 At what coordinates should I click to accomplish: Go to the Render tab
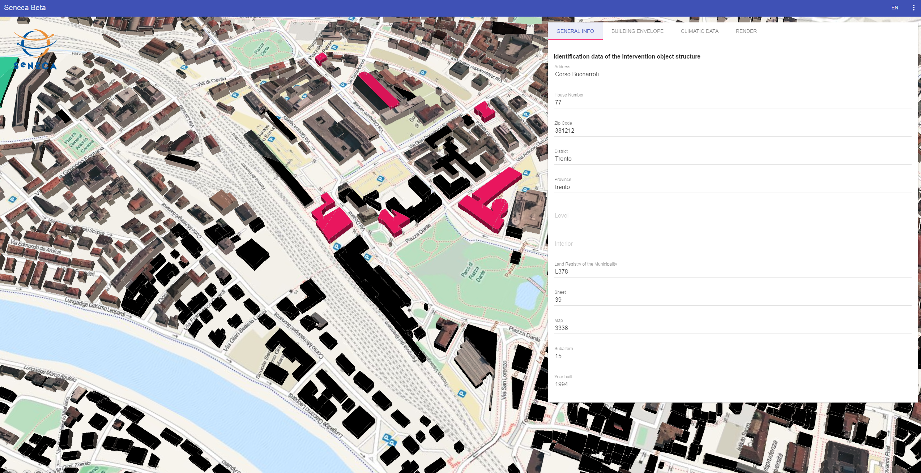746,31
